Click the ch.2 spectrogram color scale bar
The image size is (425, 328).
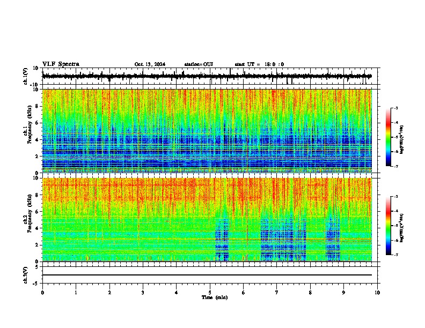coord(389,226)
